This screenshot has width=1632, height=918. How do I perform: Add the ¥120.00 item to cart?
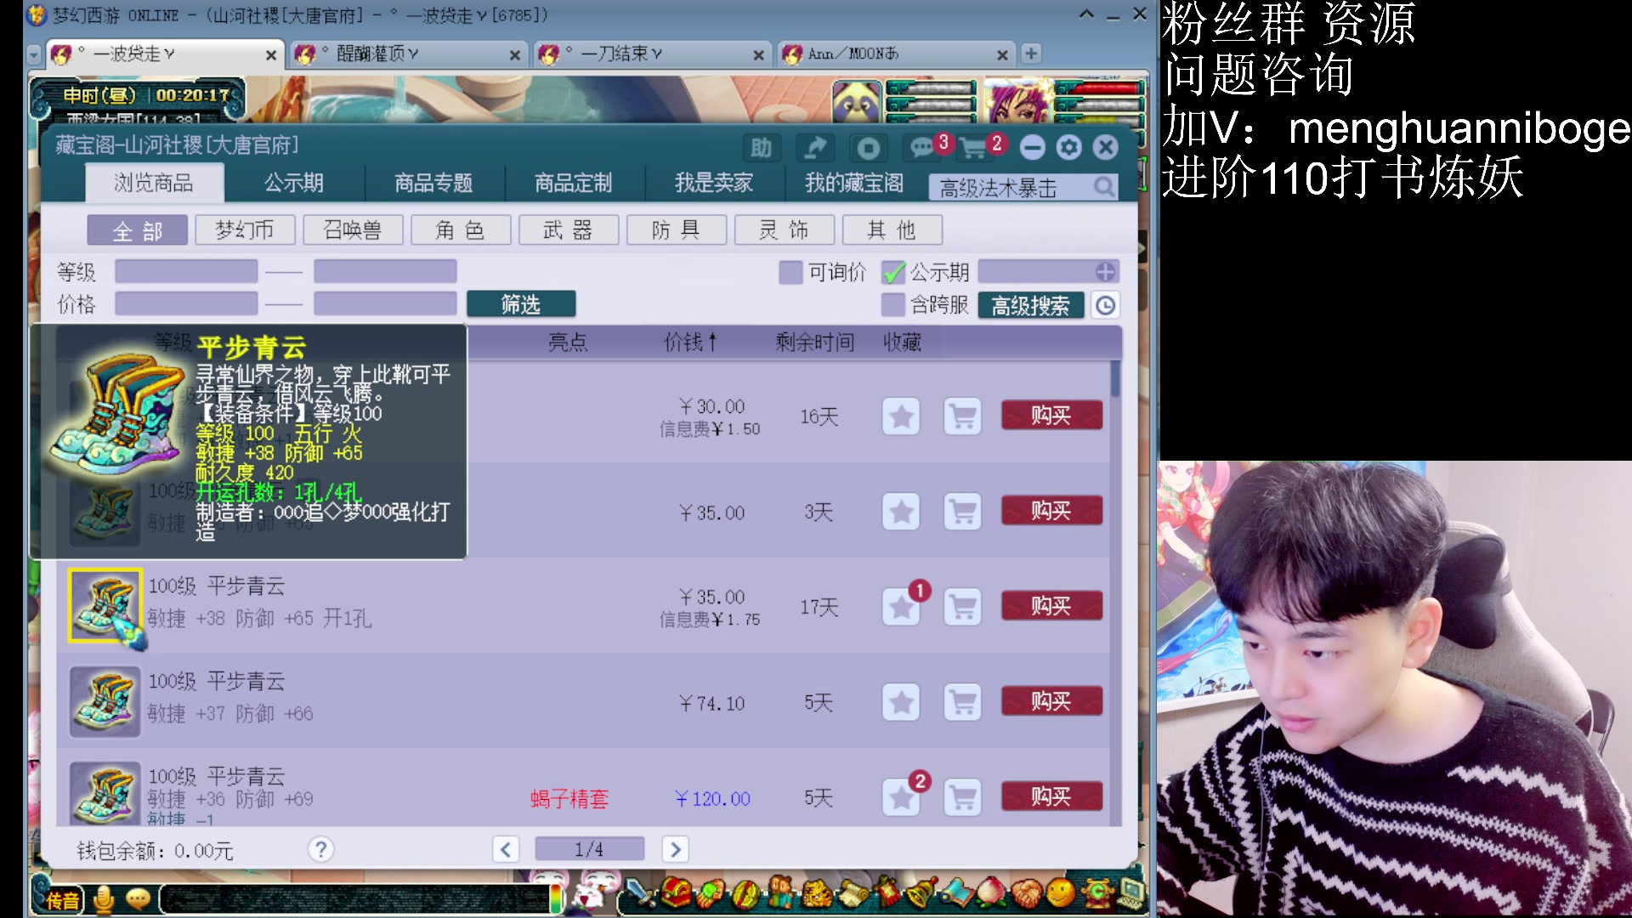(x=963, y=797)
